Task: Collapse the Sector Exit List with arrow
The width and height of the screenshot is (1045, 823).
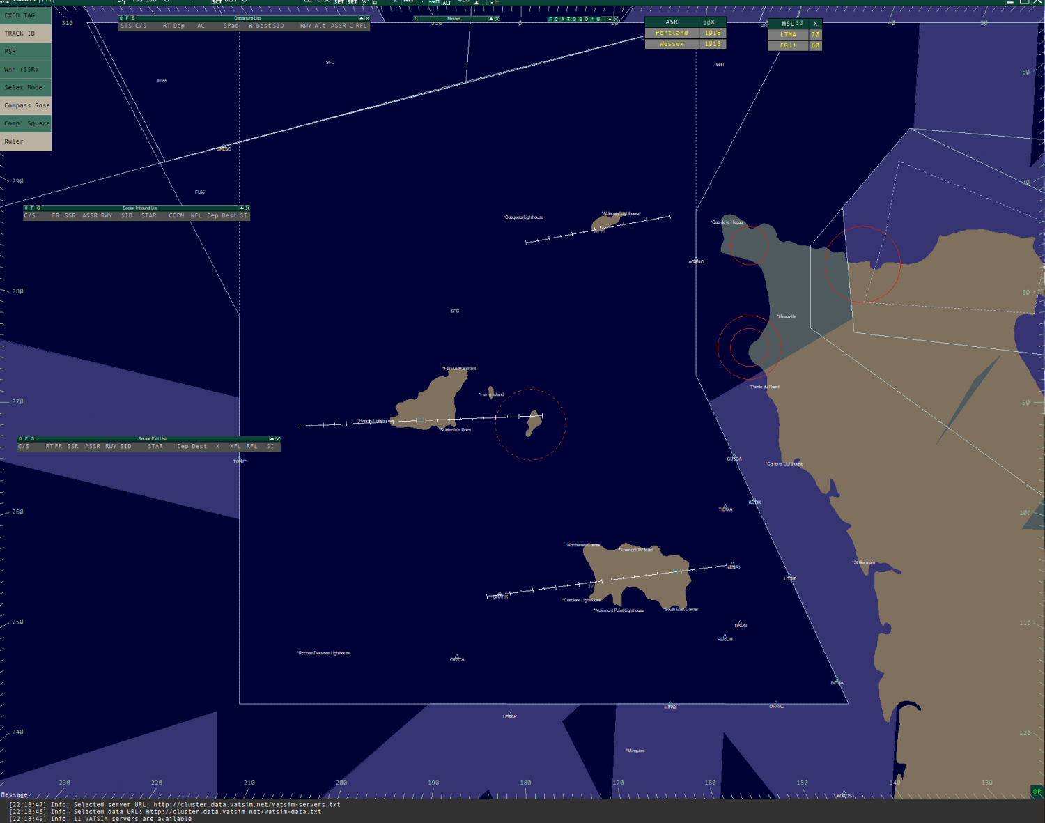Action: [272, 438]
